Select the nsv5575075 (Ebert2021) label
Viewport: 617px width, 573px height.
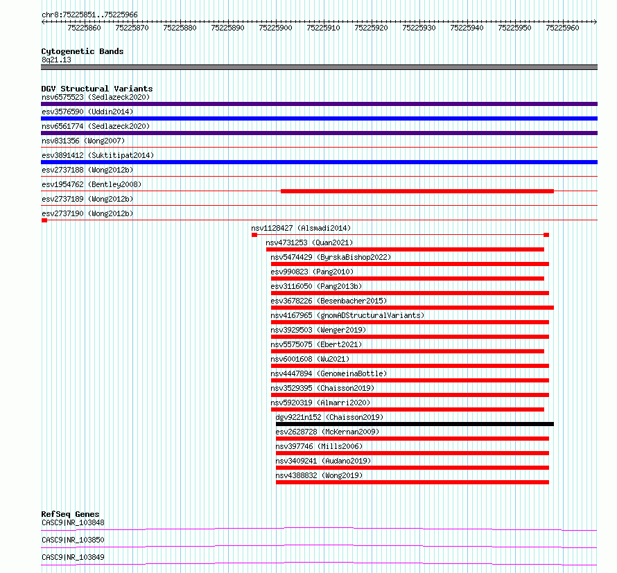[316, 344]
